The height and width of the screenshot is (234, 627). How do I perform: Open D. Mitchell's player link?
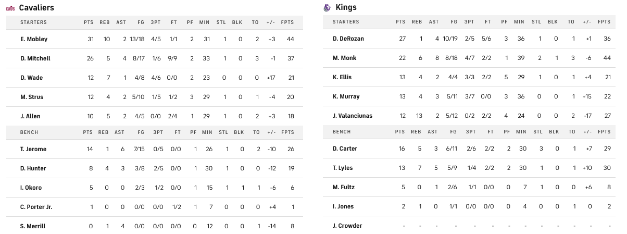click(35, 58)
